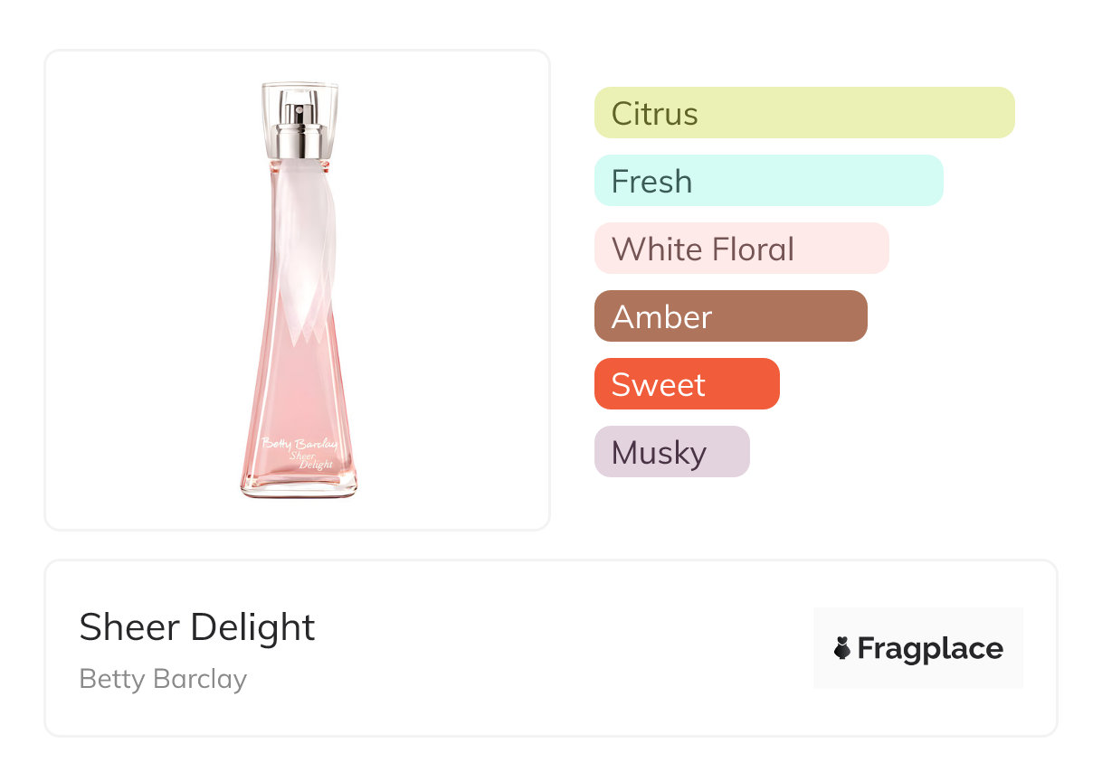The width and height of the screenshot is (1102, 781).
Task: Select the Citrus accord bar
Action: (803, 113)
